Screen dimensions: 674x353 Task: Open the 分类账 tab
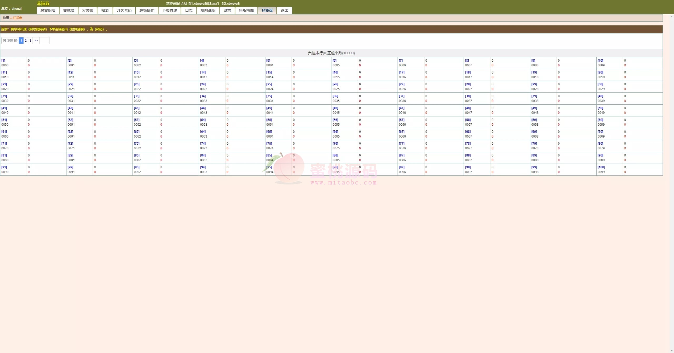[87, 10]
